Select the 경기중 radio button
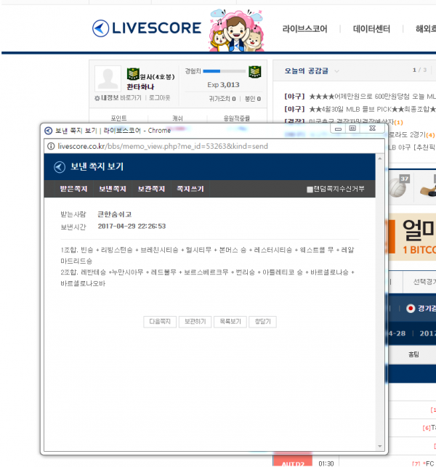The width and height of the screenshot is (436, 467). point(411,308)
